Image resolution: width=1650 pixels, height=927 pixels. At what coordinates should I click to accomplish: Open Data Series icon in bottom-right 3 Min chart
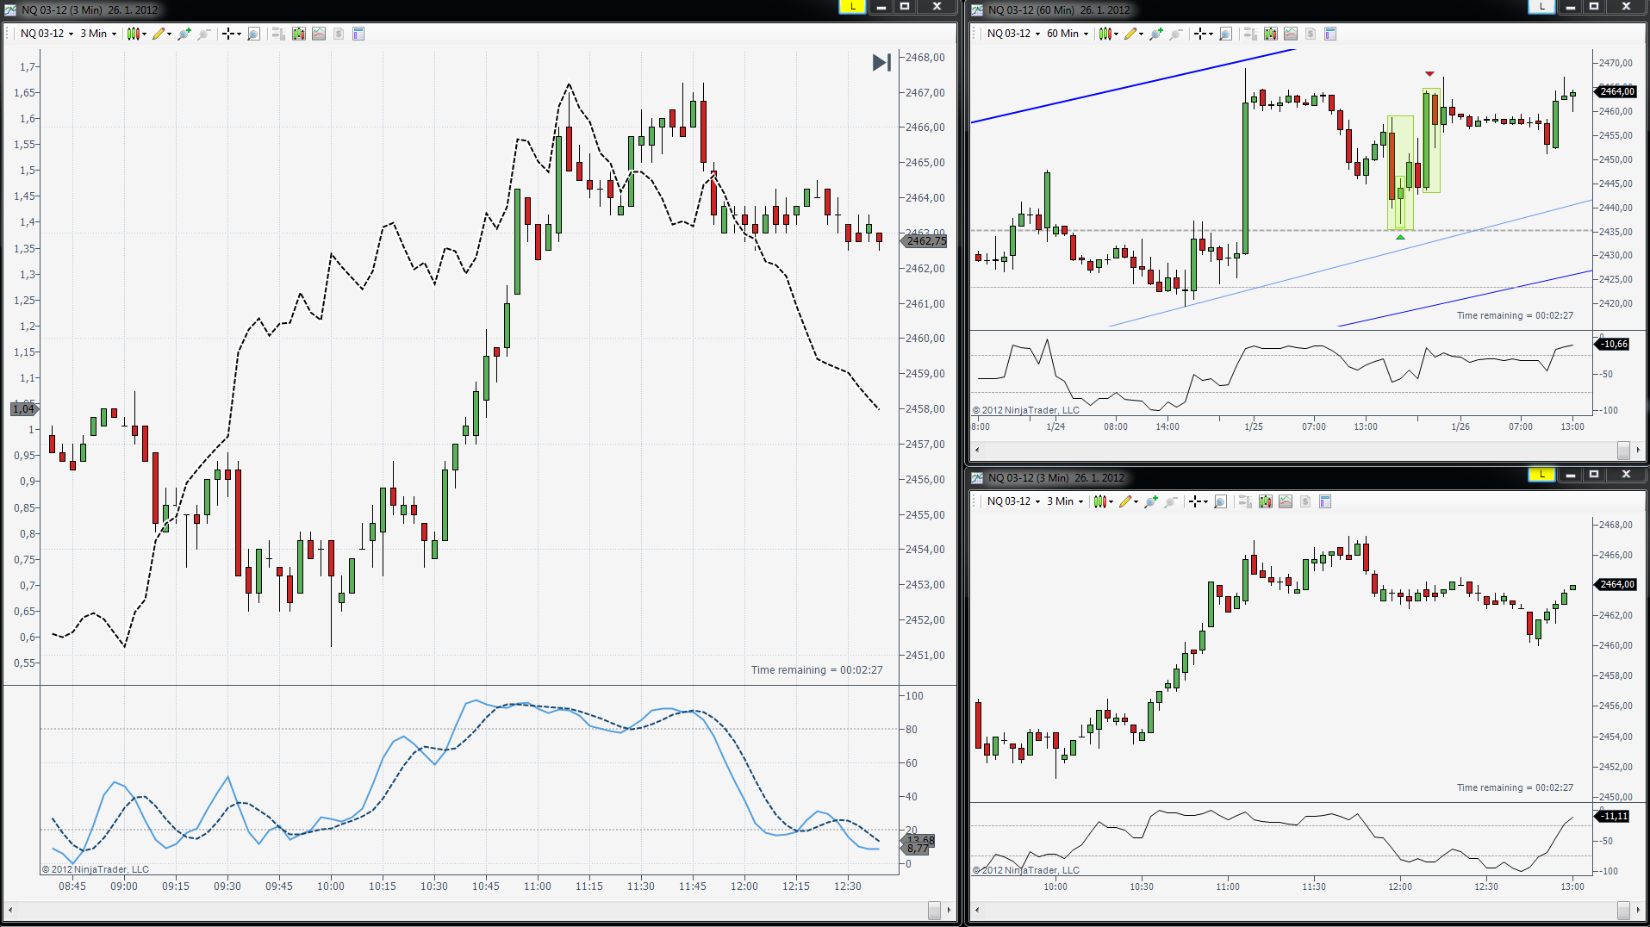[x=1266, y=501]
